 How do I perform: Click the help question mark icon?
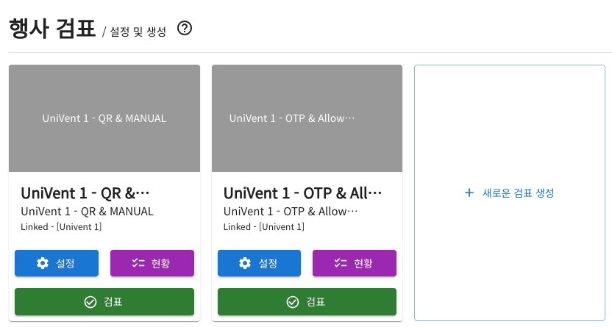185,29
